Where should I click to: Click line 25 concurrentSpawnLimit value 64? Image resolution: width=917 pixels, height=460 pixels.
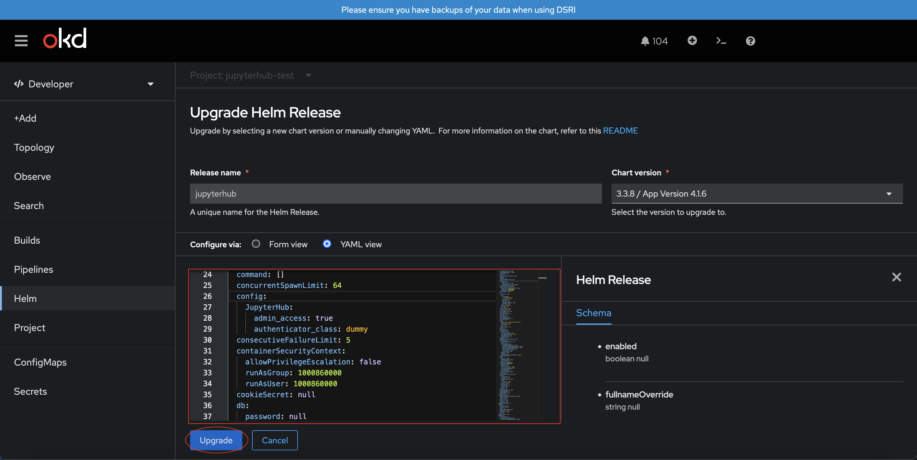point(337,285)
